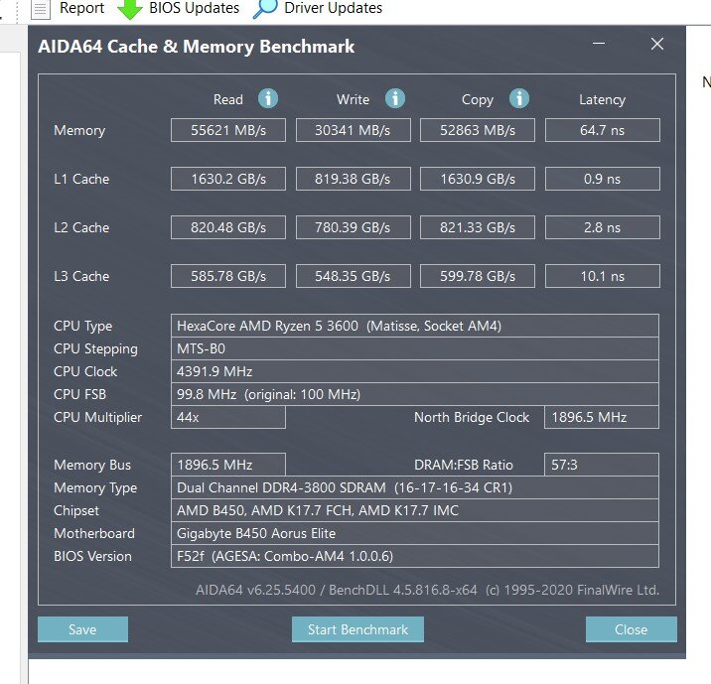Click Chipset value AMD B450 field
Image resolution: width=711 pixels, height=684 pixels.
tap(415, 510)
